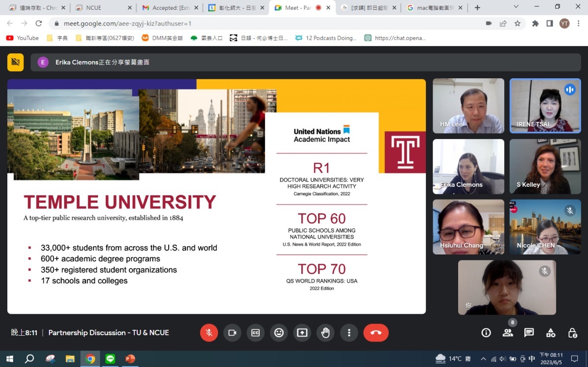The width and height of the screenshot is (588, 367).
Task: Open taskbar clock and date
Action: coord(551,359)
